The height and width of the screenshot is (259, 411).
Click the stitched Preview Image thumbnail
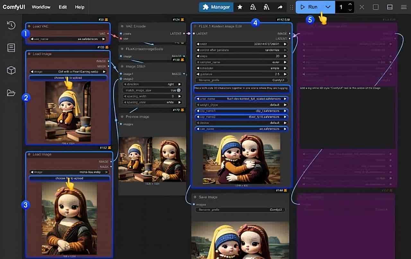[152, 159]
